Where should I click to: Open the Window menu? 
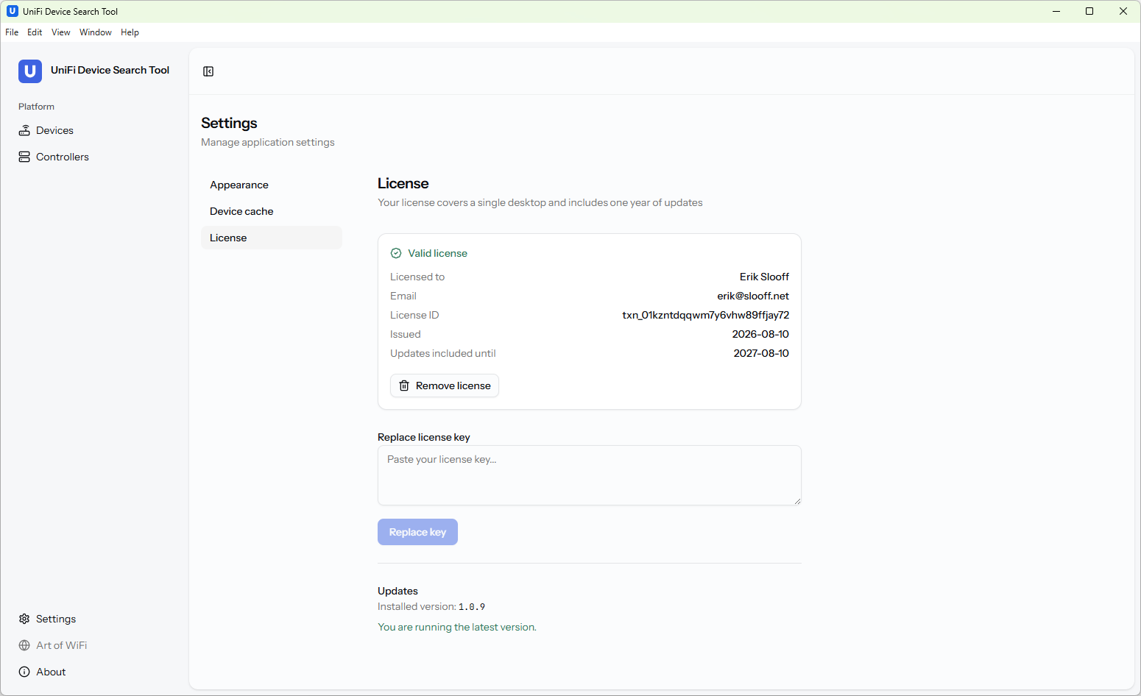(x=96, y=32)
